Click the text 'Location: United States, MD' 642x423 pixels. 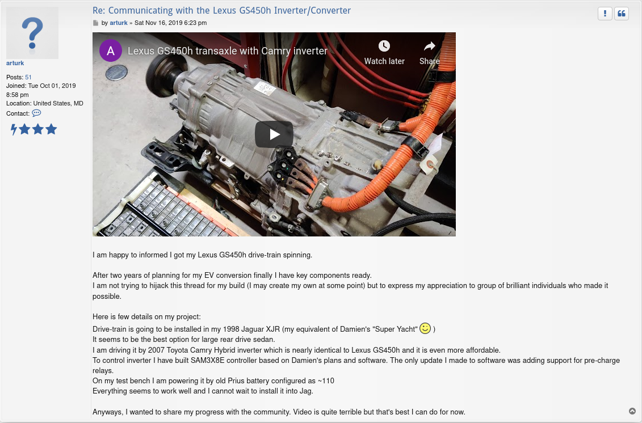[45, 103]
